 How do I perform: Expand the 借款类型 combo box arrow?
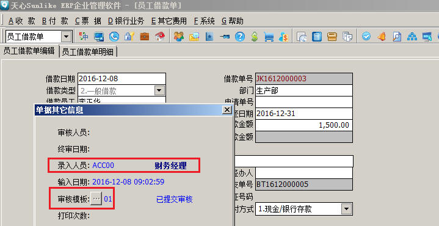point(159,90)
